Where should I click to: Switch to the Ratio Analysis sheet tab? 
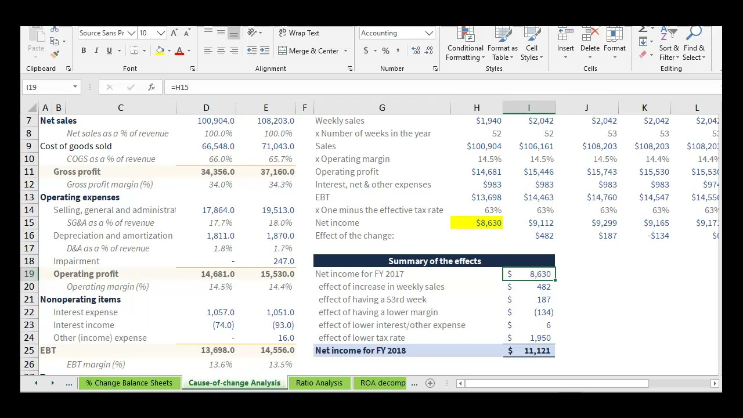pos(319,383)
